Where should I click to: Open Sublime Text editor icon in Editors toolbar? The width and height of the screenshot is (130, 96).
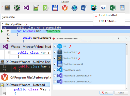click(7, 8)
